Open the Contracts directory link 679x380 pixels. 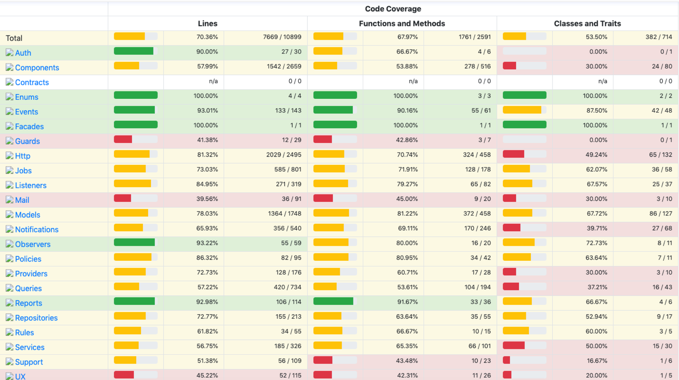32,82
